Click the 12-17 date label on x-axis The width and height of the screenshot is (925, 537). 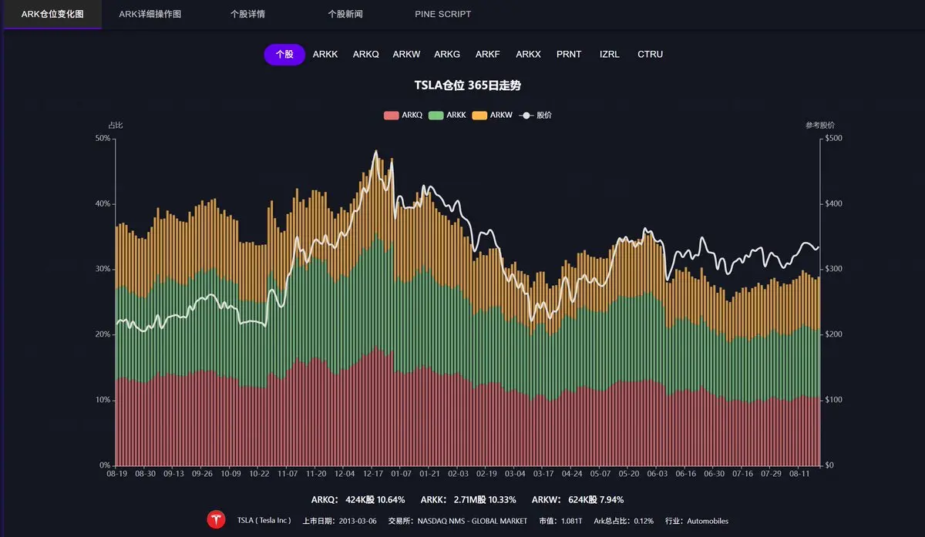373,474
